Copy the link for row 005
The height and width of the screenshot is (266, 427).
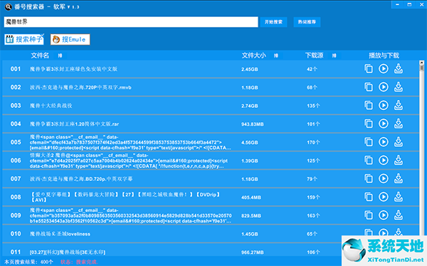click(369, 142)
